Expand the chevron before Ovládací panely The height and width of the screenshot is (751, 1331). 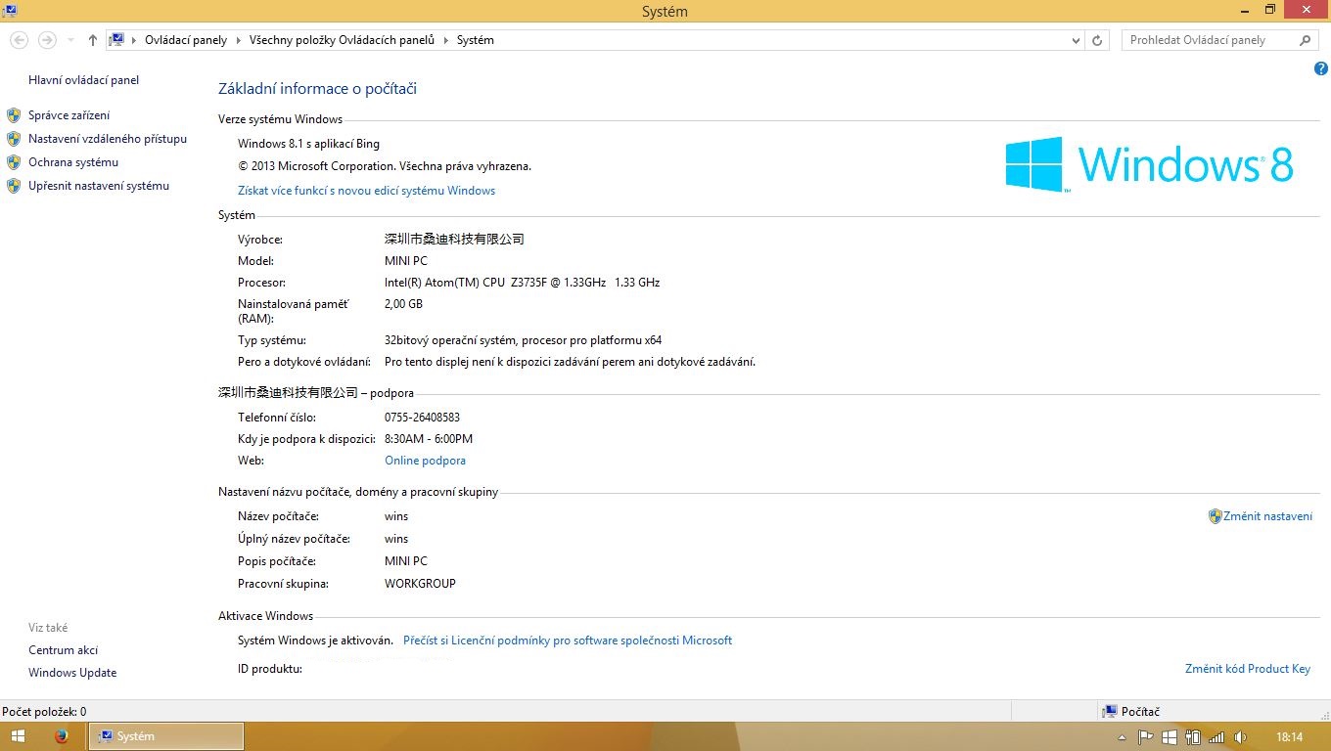click(x=135, y=40)
